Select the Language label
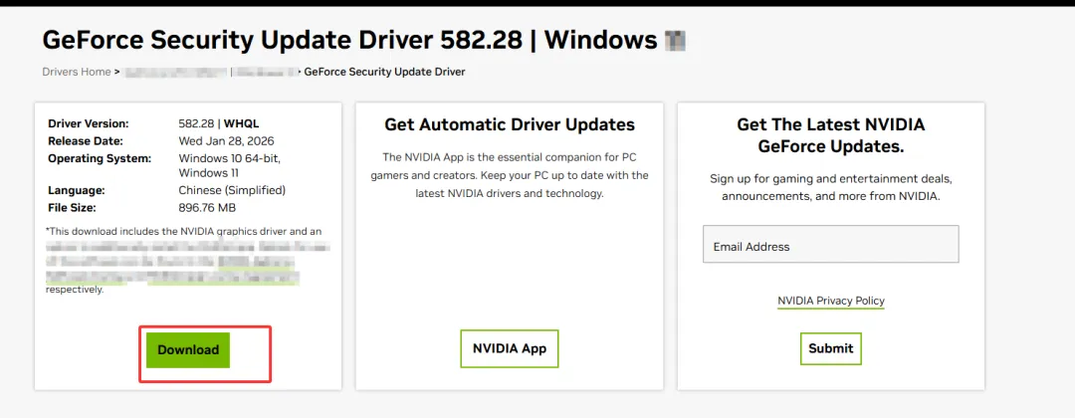 point(76,190)
